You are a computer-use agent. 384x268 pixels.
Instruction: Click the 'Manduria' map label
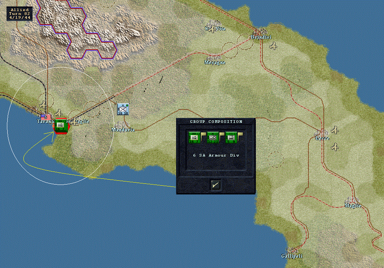coord(123,130)
